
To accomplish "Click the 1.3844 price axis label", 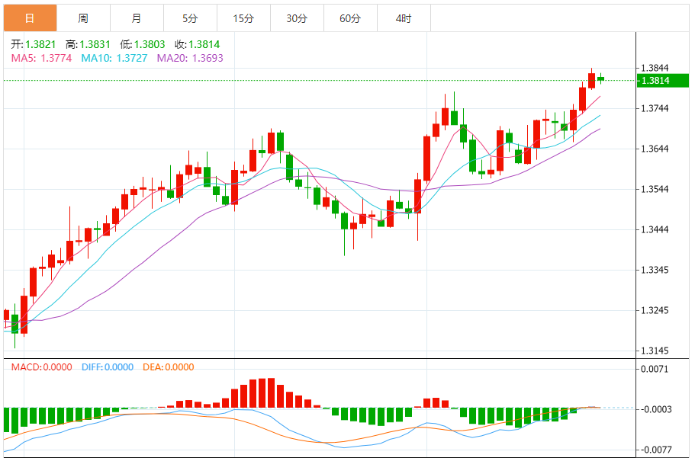I will [x=655, y=68].
